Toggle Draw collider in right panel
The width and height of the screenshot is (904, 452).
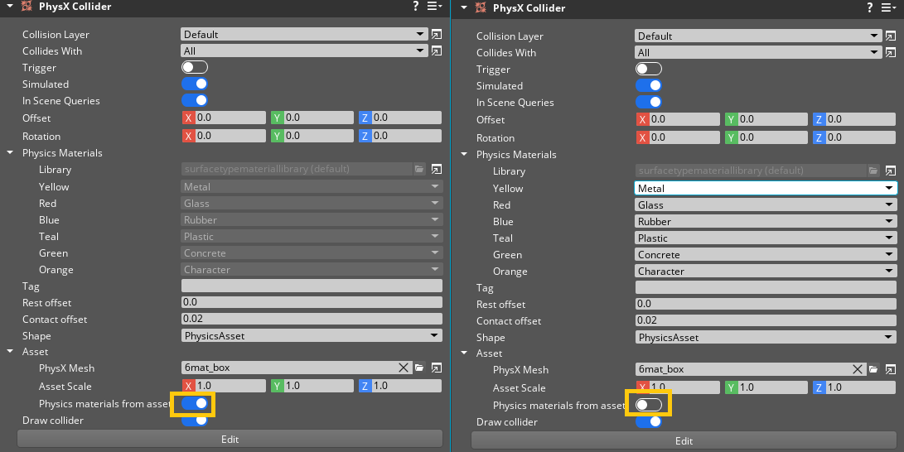tap(649, 422)
